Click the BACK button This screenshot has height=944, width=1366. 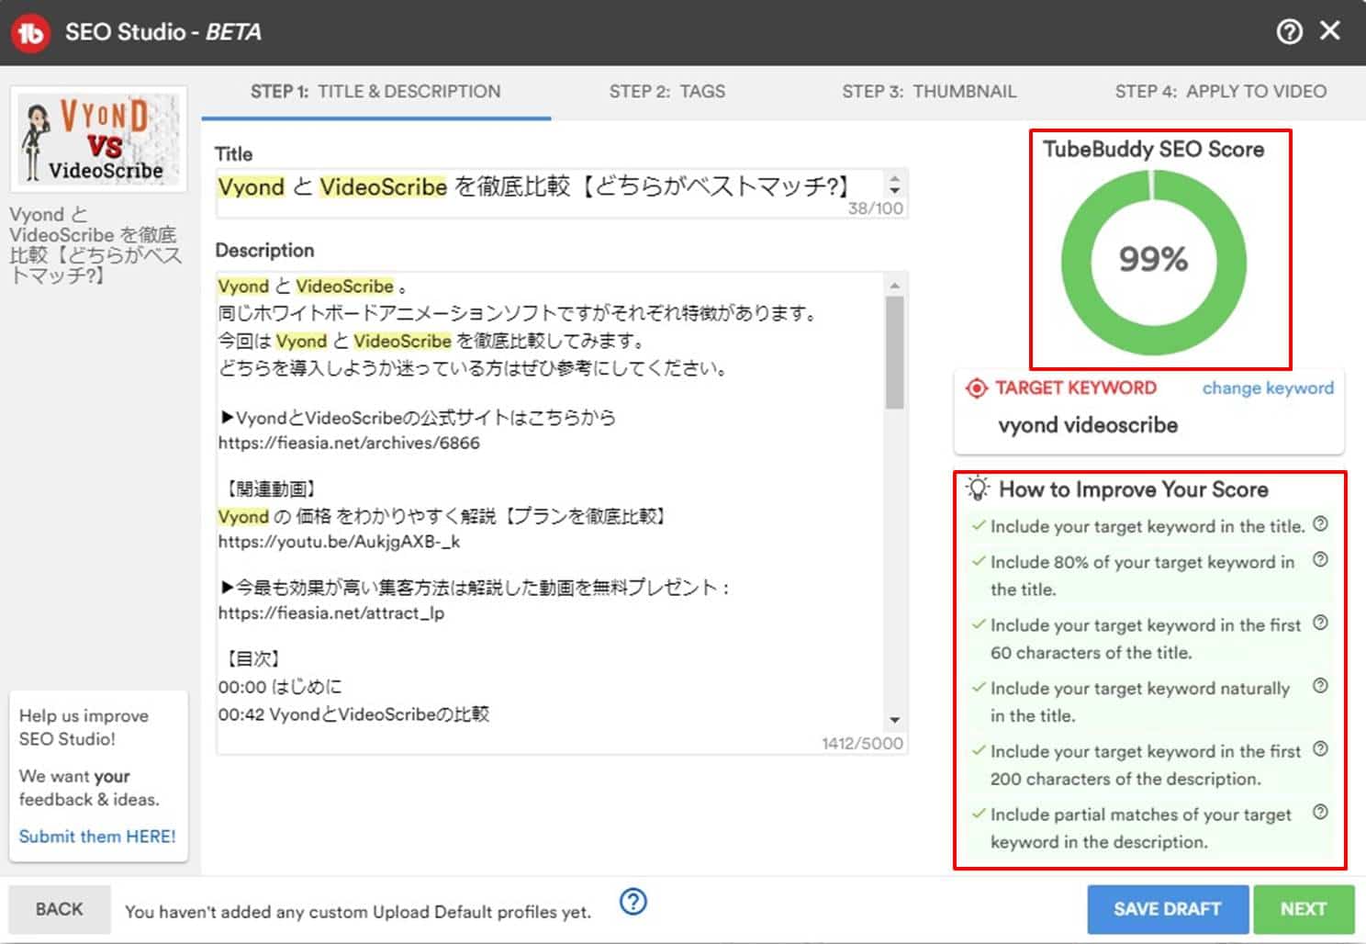coord(60,909)
